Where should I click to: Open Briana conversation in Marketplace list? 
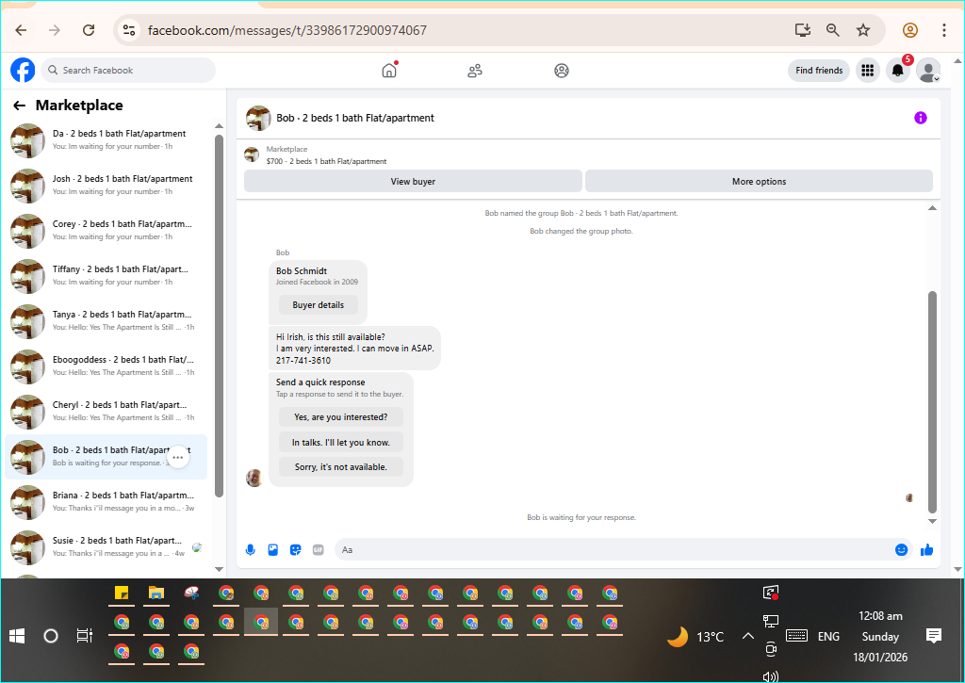[106, 501]
